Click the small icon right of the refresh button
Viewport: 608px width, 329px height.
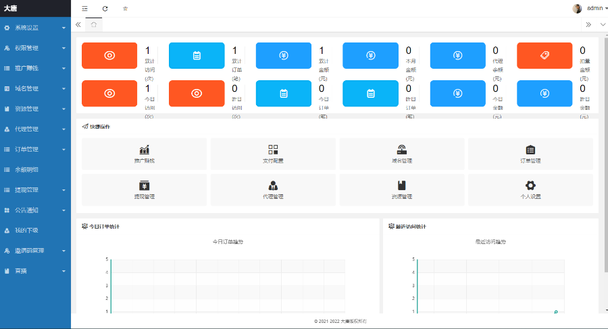point(125,9)
